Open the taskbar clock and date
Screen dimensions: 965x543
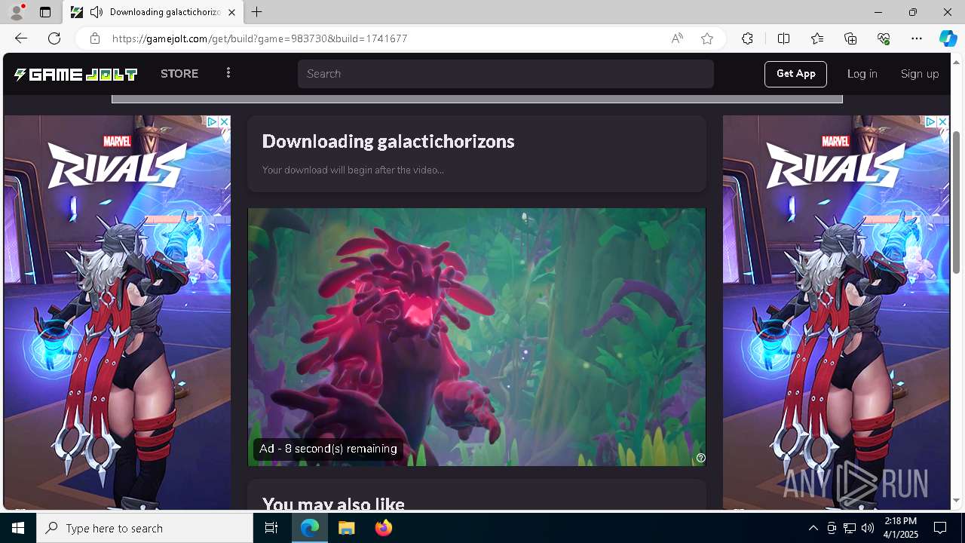point(900,528)
